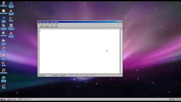The width and height of the screenshot is (181, 102).
Task: Click the Properties toolbar icon
Action: pyautogui.click(x=56, y=26)
